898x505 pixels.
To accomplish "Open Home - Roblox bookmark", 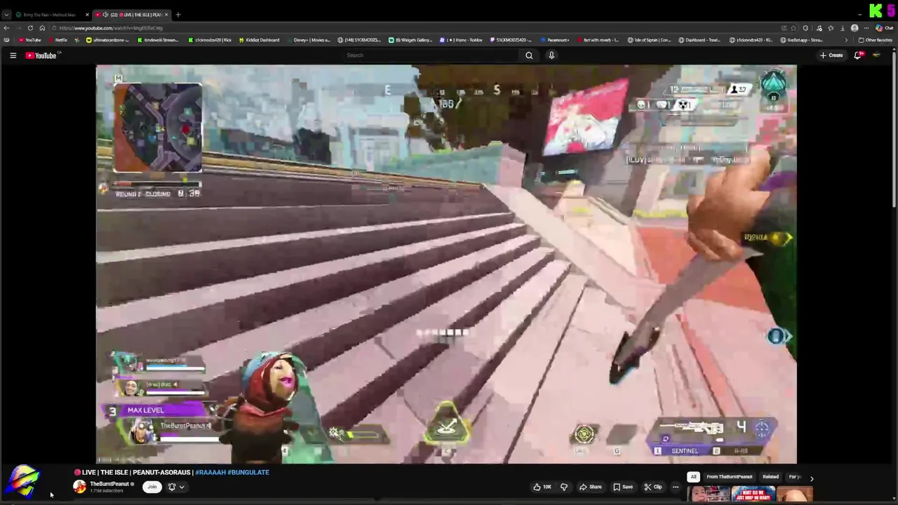I will (461, 40).
